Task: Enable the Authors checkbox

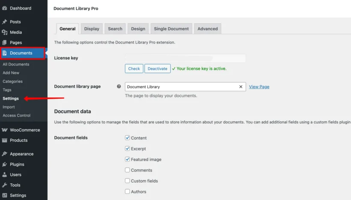Action: (128, 191)
